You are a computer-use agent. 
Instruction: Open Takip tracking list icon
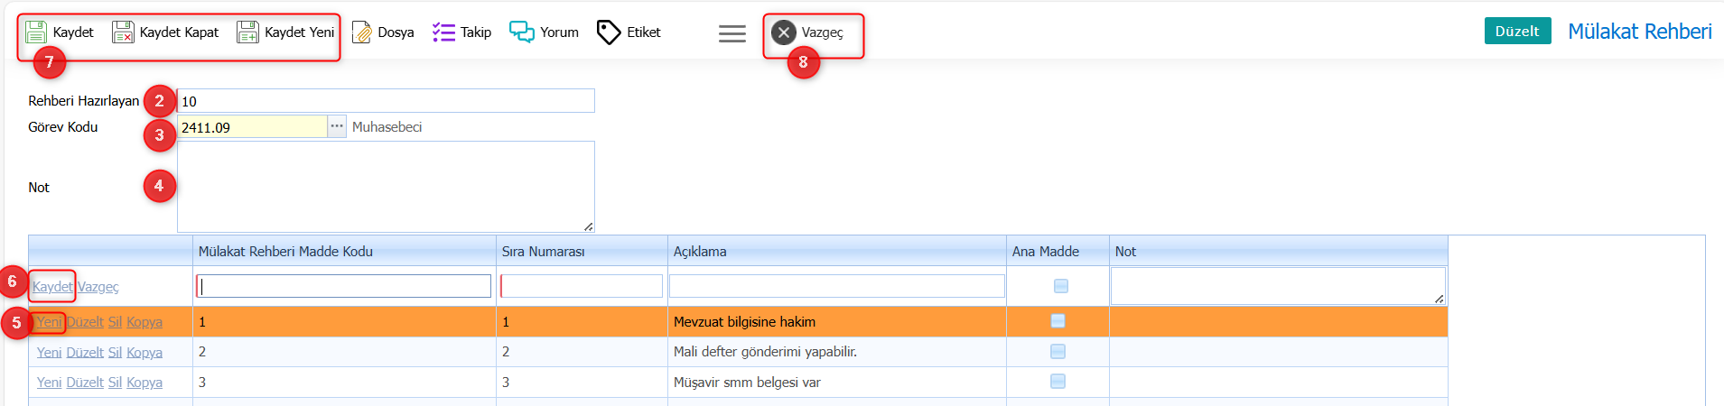tap(443, 32)
